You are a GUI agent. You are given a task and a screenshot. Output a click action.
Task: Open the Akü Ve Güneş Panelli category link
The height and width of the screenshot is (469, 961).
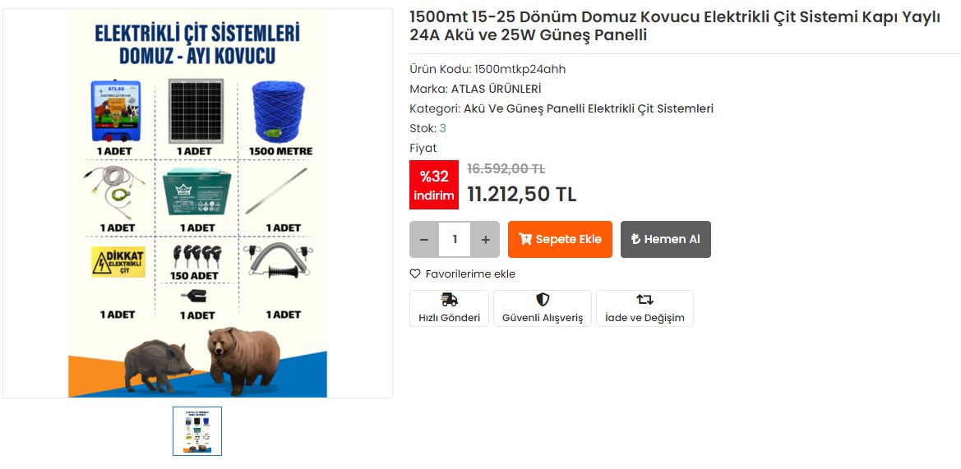pyautogui.click(x=589, y=108)
